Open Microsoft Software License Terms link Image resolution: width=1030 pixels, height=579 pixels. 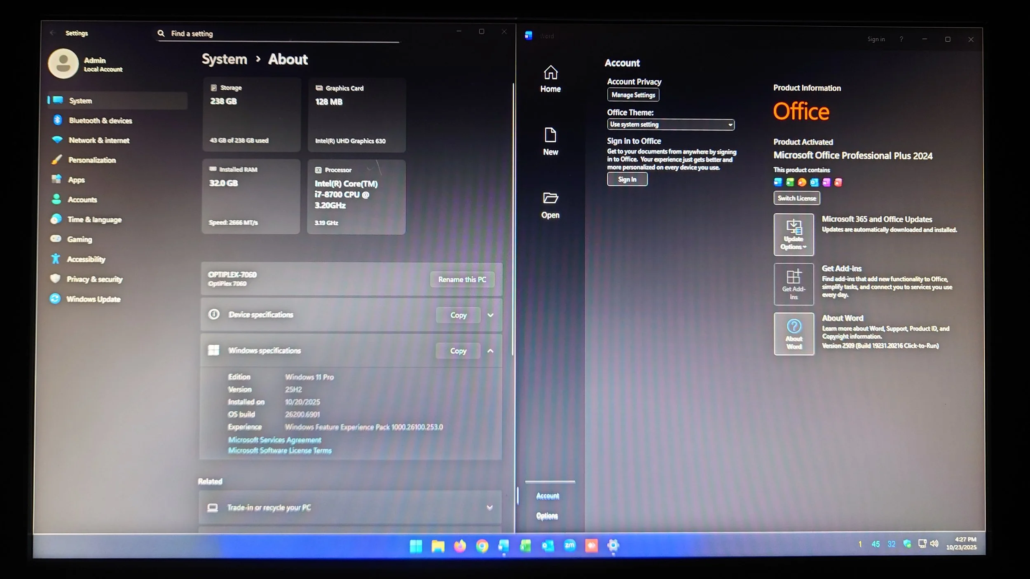pyautogui.click(x=280, y=451)
